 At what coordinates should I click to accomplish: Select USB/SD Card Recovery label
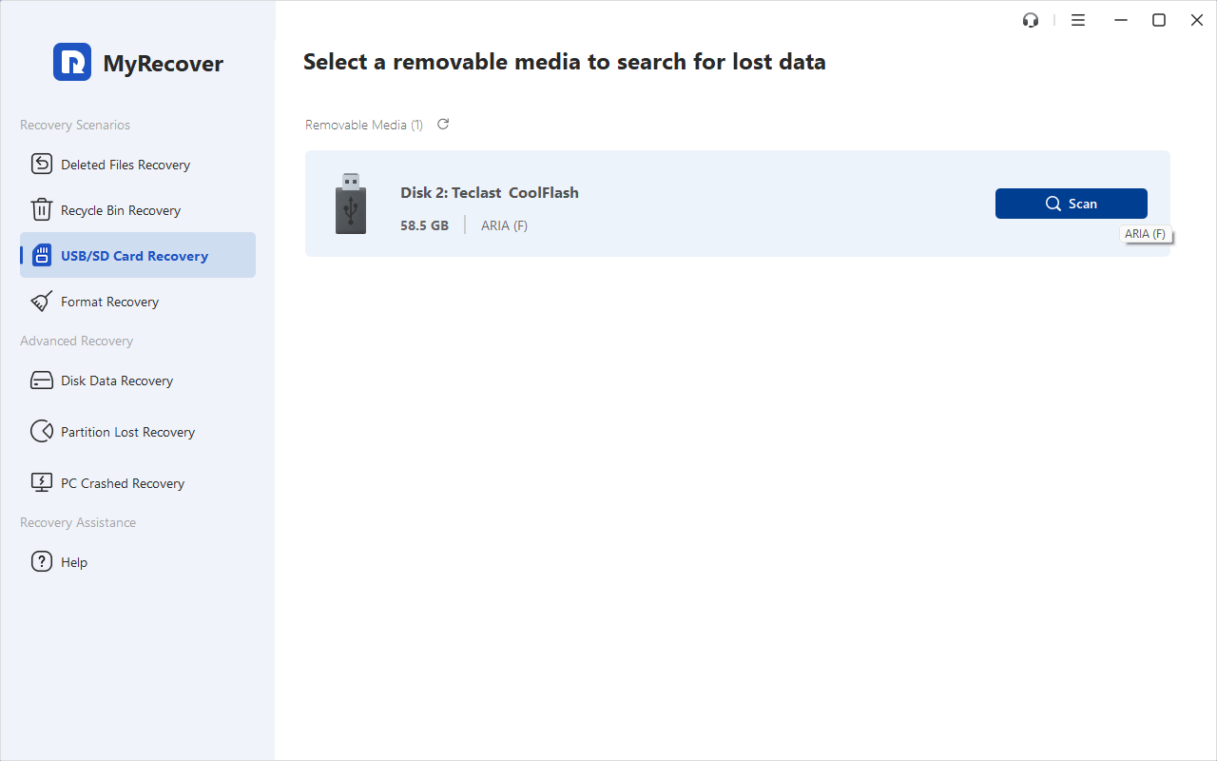134,256
